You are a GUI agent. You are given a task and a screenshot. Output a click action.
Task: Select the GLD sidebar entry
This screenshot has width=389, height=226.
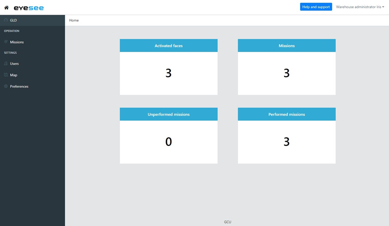(x=13, y=20)
